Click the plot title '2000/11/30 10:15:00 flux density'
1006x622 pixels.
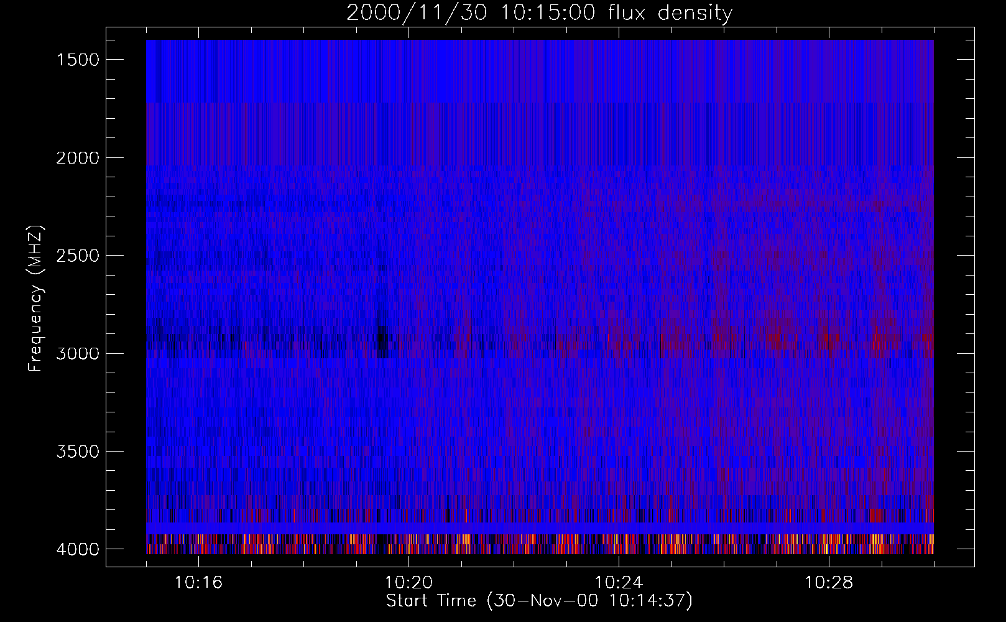[539, 13]
